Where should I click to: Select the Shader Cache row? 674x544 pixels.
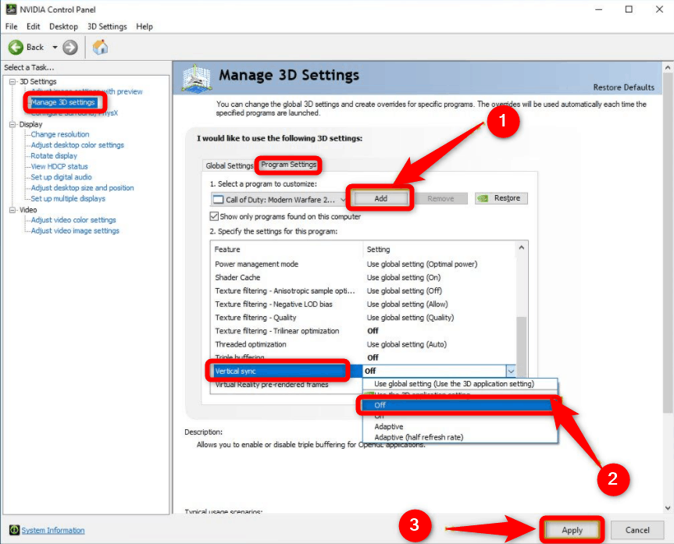tap(363, 278)
